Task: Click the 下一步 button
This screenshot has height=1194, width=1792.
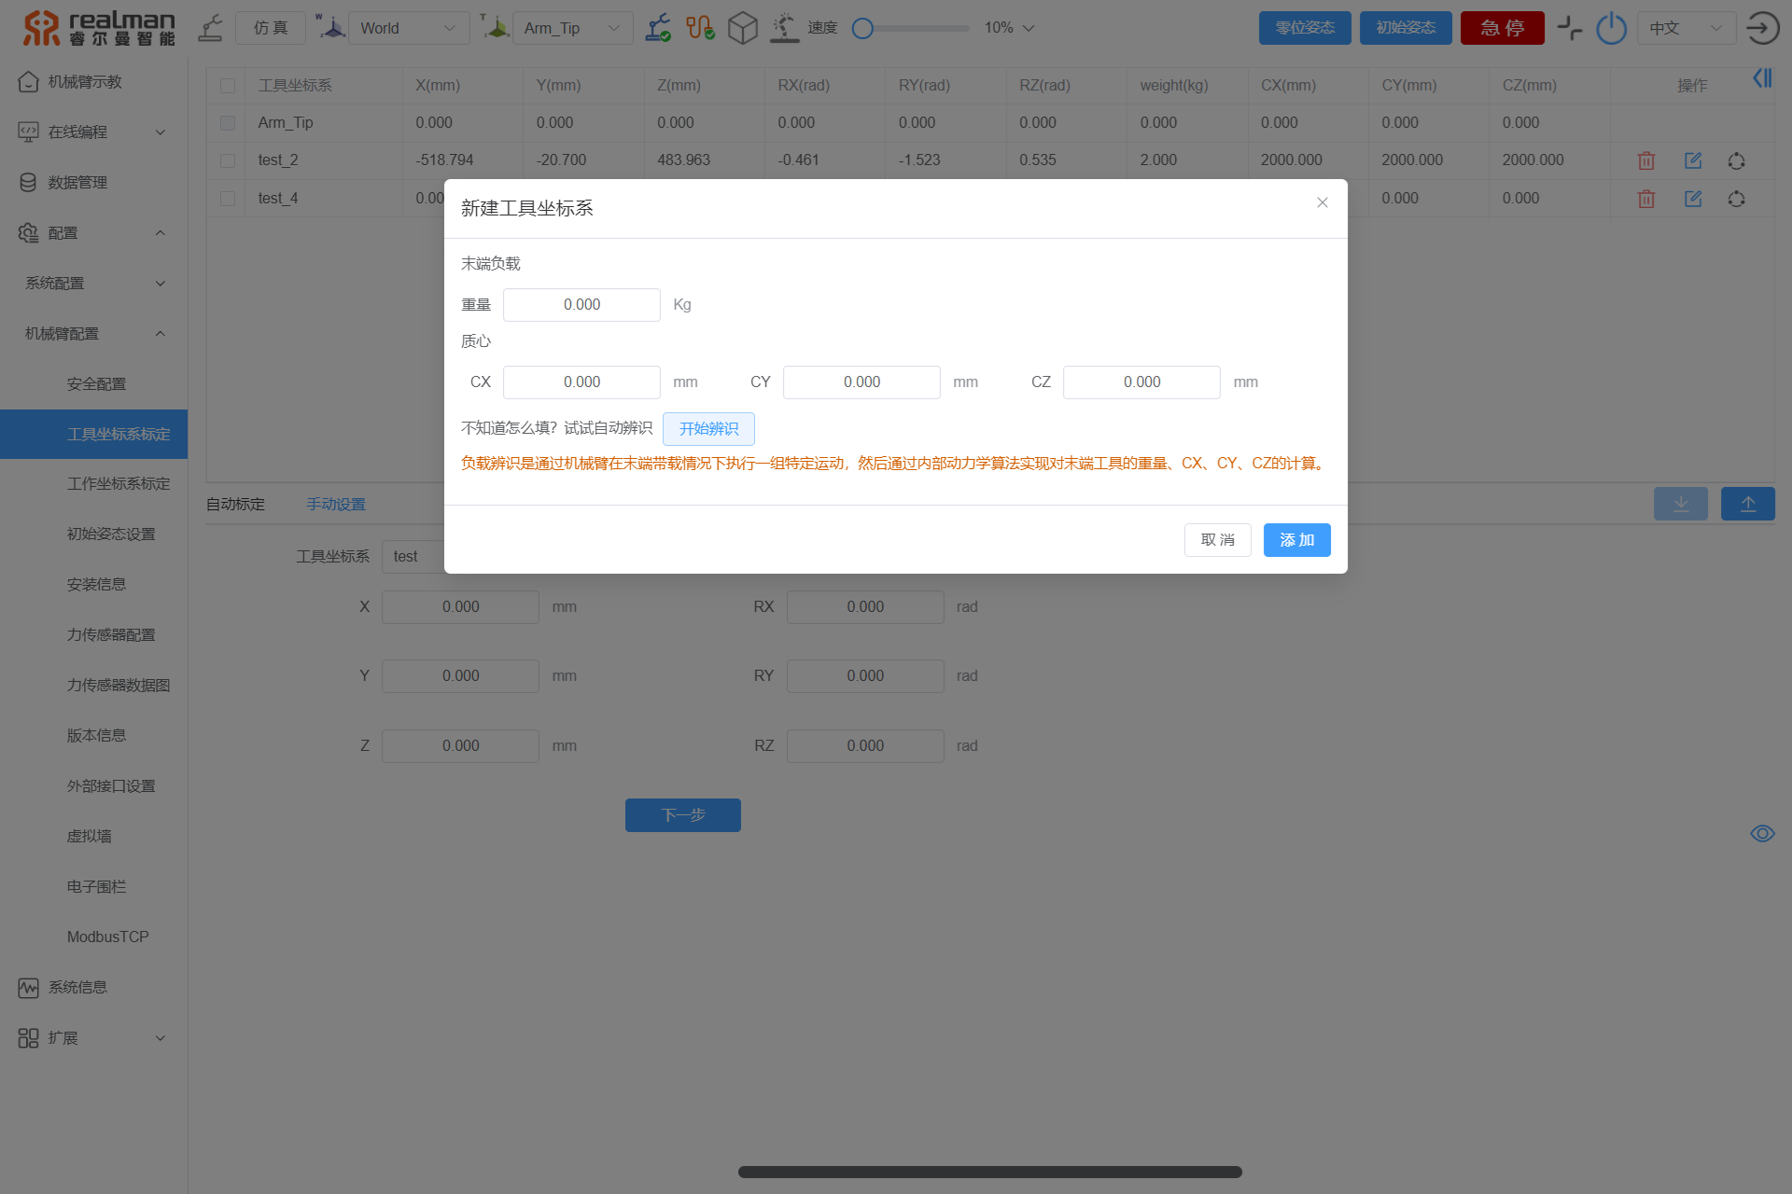Action: (682, 815)
